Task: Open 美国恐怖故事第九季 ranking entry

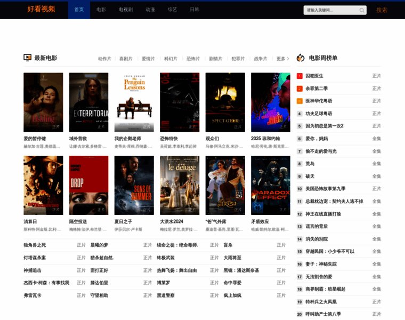Action: (326, 189)
